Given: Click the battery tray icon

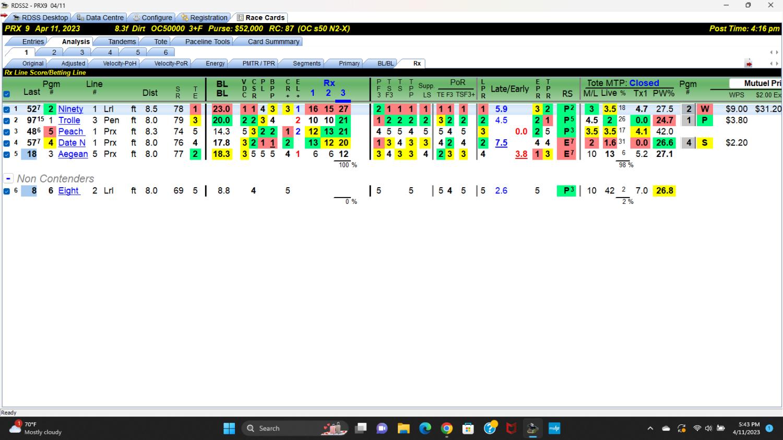Looking at the screenshot, I should pyautogui.click(x=721, y=429).
